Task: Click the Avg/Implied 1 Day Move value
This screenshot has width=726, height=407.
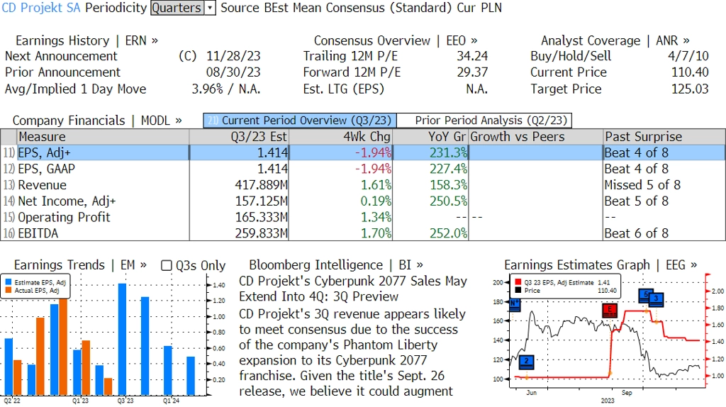Action: click(x=226, y=89)
